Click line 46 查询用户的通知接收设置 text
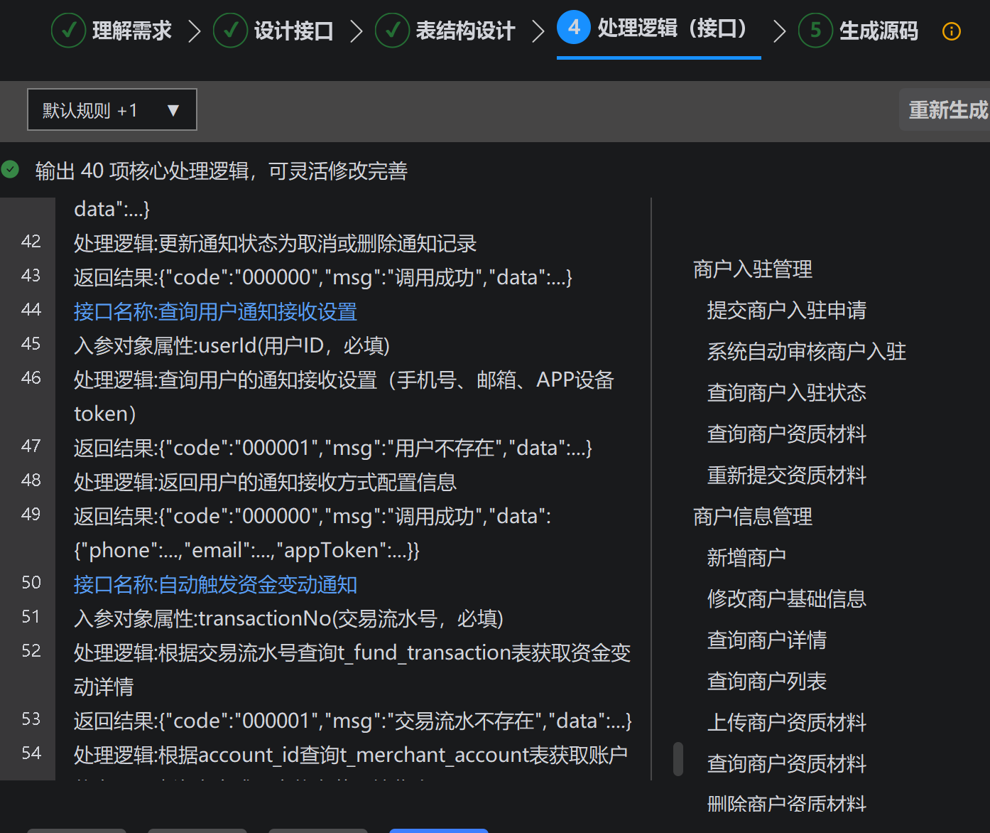The width and height of the screenshot is (990, 833). (x=344, y=397)
